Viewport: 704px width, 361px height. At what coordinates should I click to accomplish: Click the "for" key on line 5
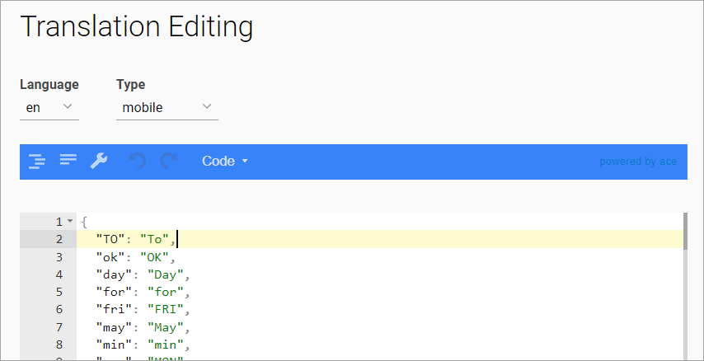pyautogui.click(x=113, y=292)
